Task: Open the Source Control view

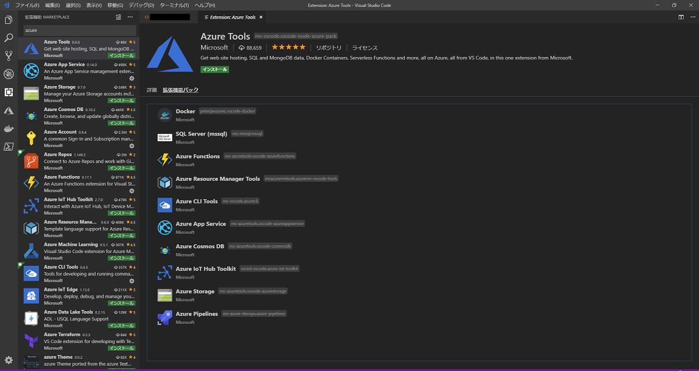Action: pos(9,56)
